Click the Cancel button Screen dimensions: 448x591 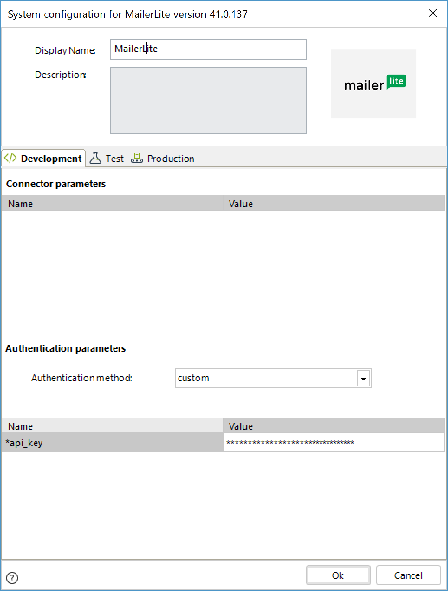pyautogui.click(x=408, y=575)
